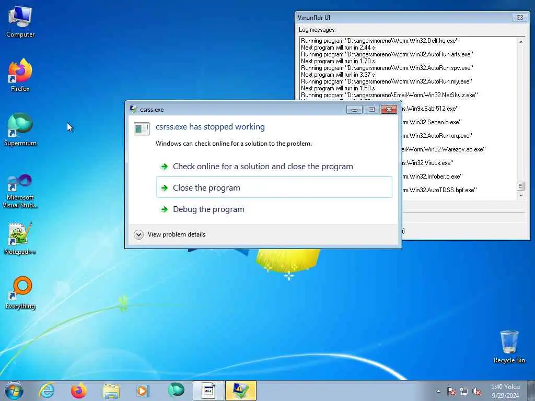This screenshot has height=401, width=535.
Task: Switch to csrss.exe error taskbar button
Action: [240, 391]
